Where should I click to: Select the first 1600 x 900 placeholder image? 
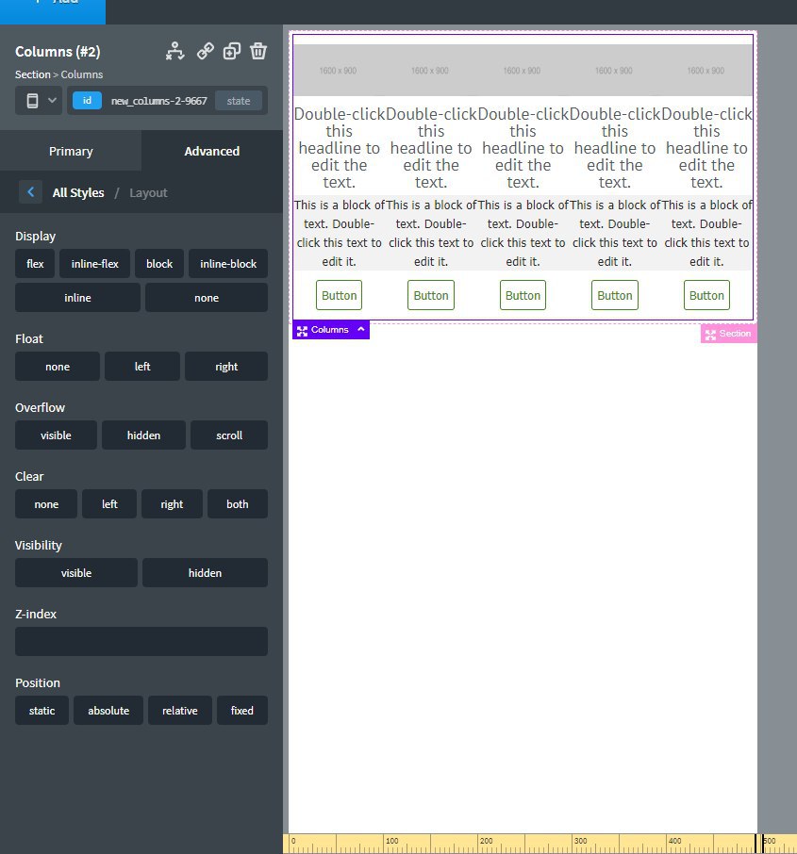[x=339, y=71]
